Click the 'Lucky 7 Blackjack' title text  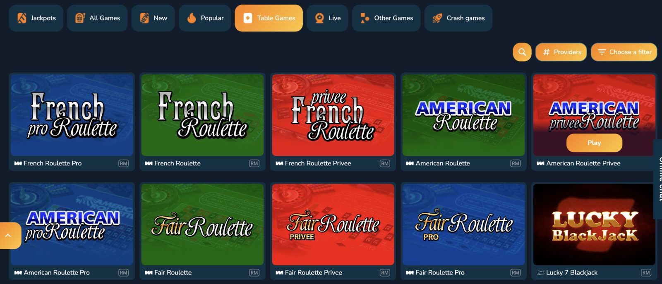pos(572,273)
